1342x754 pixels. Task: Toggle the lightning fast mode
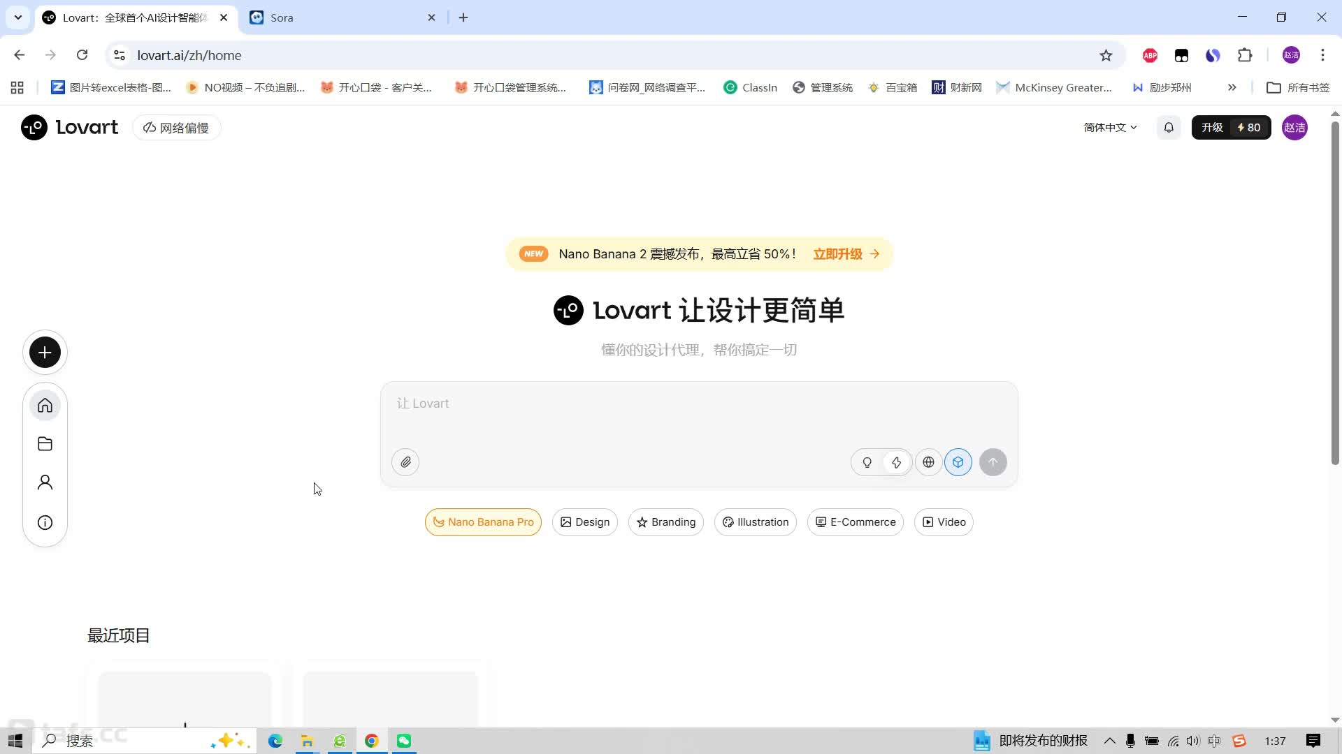897,462
